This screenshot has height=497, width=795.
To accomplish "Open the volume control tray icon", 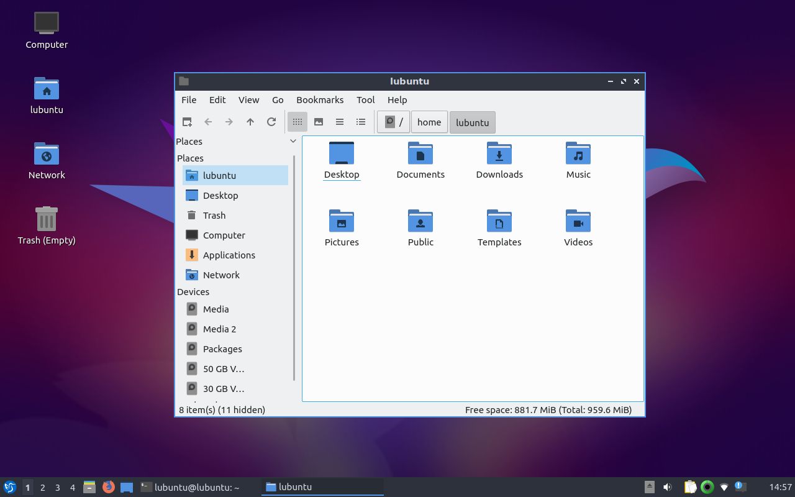I will pyautogui.click(x=668, y=487).
